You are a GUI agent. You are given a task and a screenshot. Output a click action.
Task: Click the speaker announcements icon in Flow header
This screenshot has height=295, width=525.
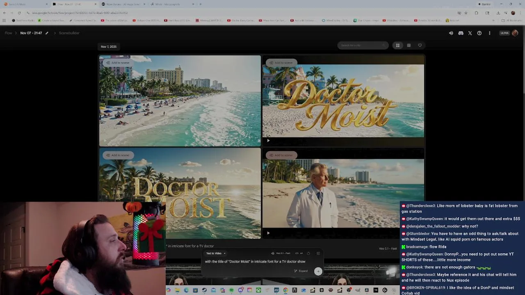451,33
